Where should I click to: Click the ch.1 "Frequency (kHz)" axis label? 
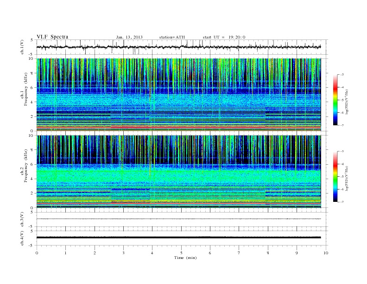click(26, 89)
